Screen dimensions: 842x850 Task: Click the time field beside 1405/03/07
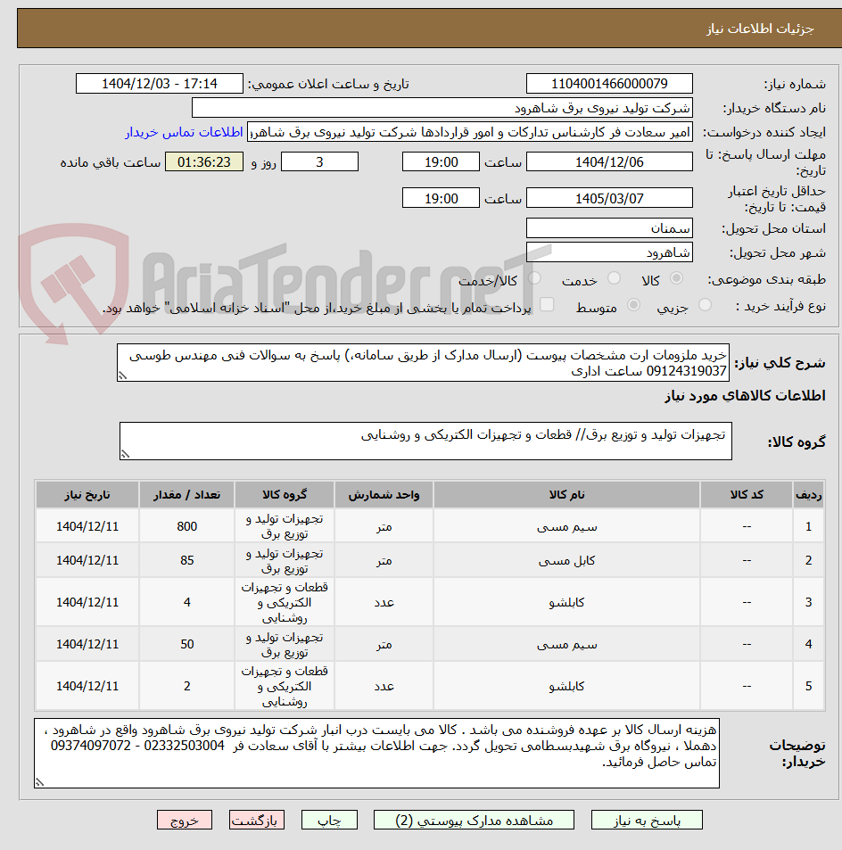[441, 198]
